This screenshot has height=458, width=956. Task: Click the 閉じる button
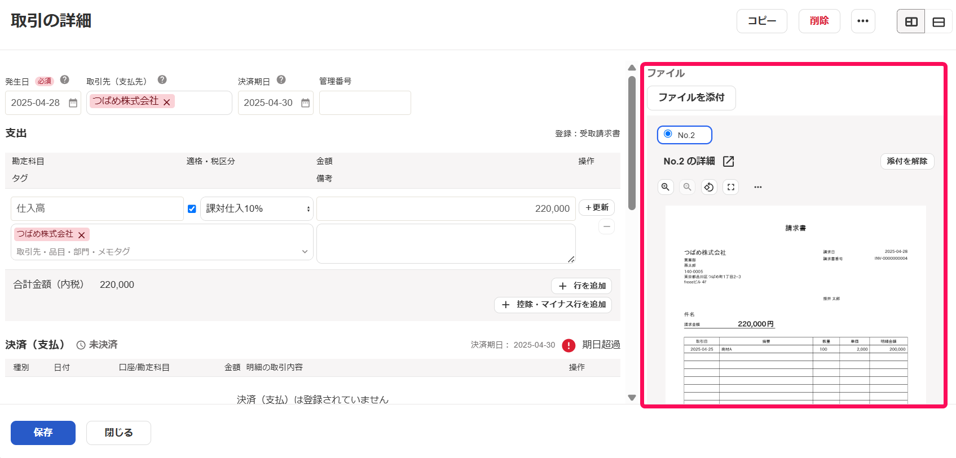point(118,433)
